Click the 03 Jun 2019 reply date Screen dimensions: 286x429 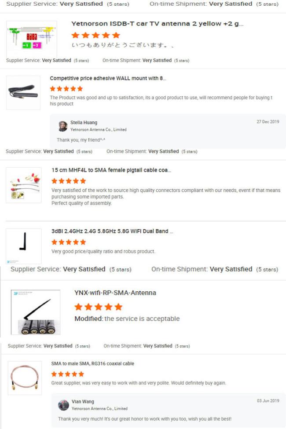click(x=268, y=401)
